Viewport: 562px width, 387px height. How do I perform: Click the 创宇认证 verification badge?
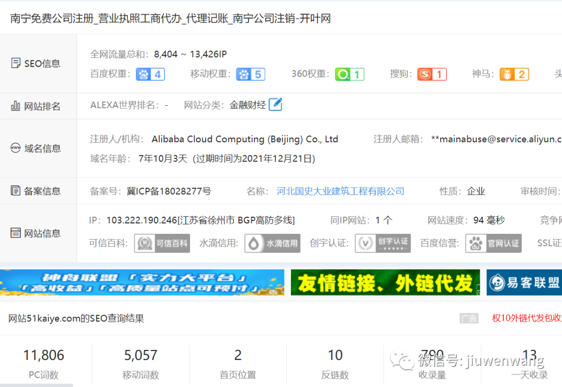click(383, 243)
